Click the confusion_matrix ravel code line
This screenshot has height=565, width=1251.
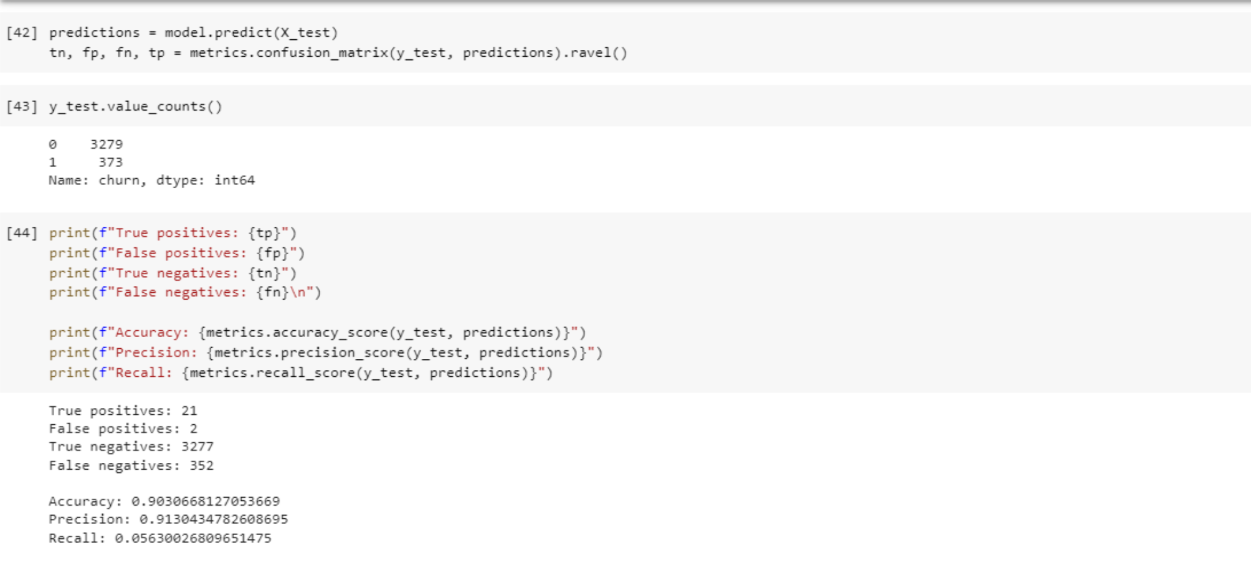pyautogui.click(x=338, y=53)
